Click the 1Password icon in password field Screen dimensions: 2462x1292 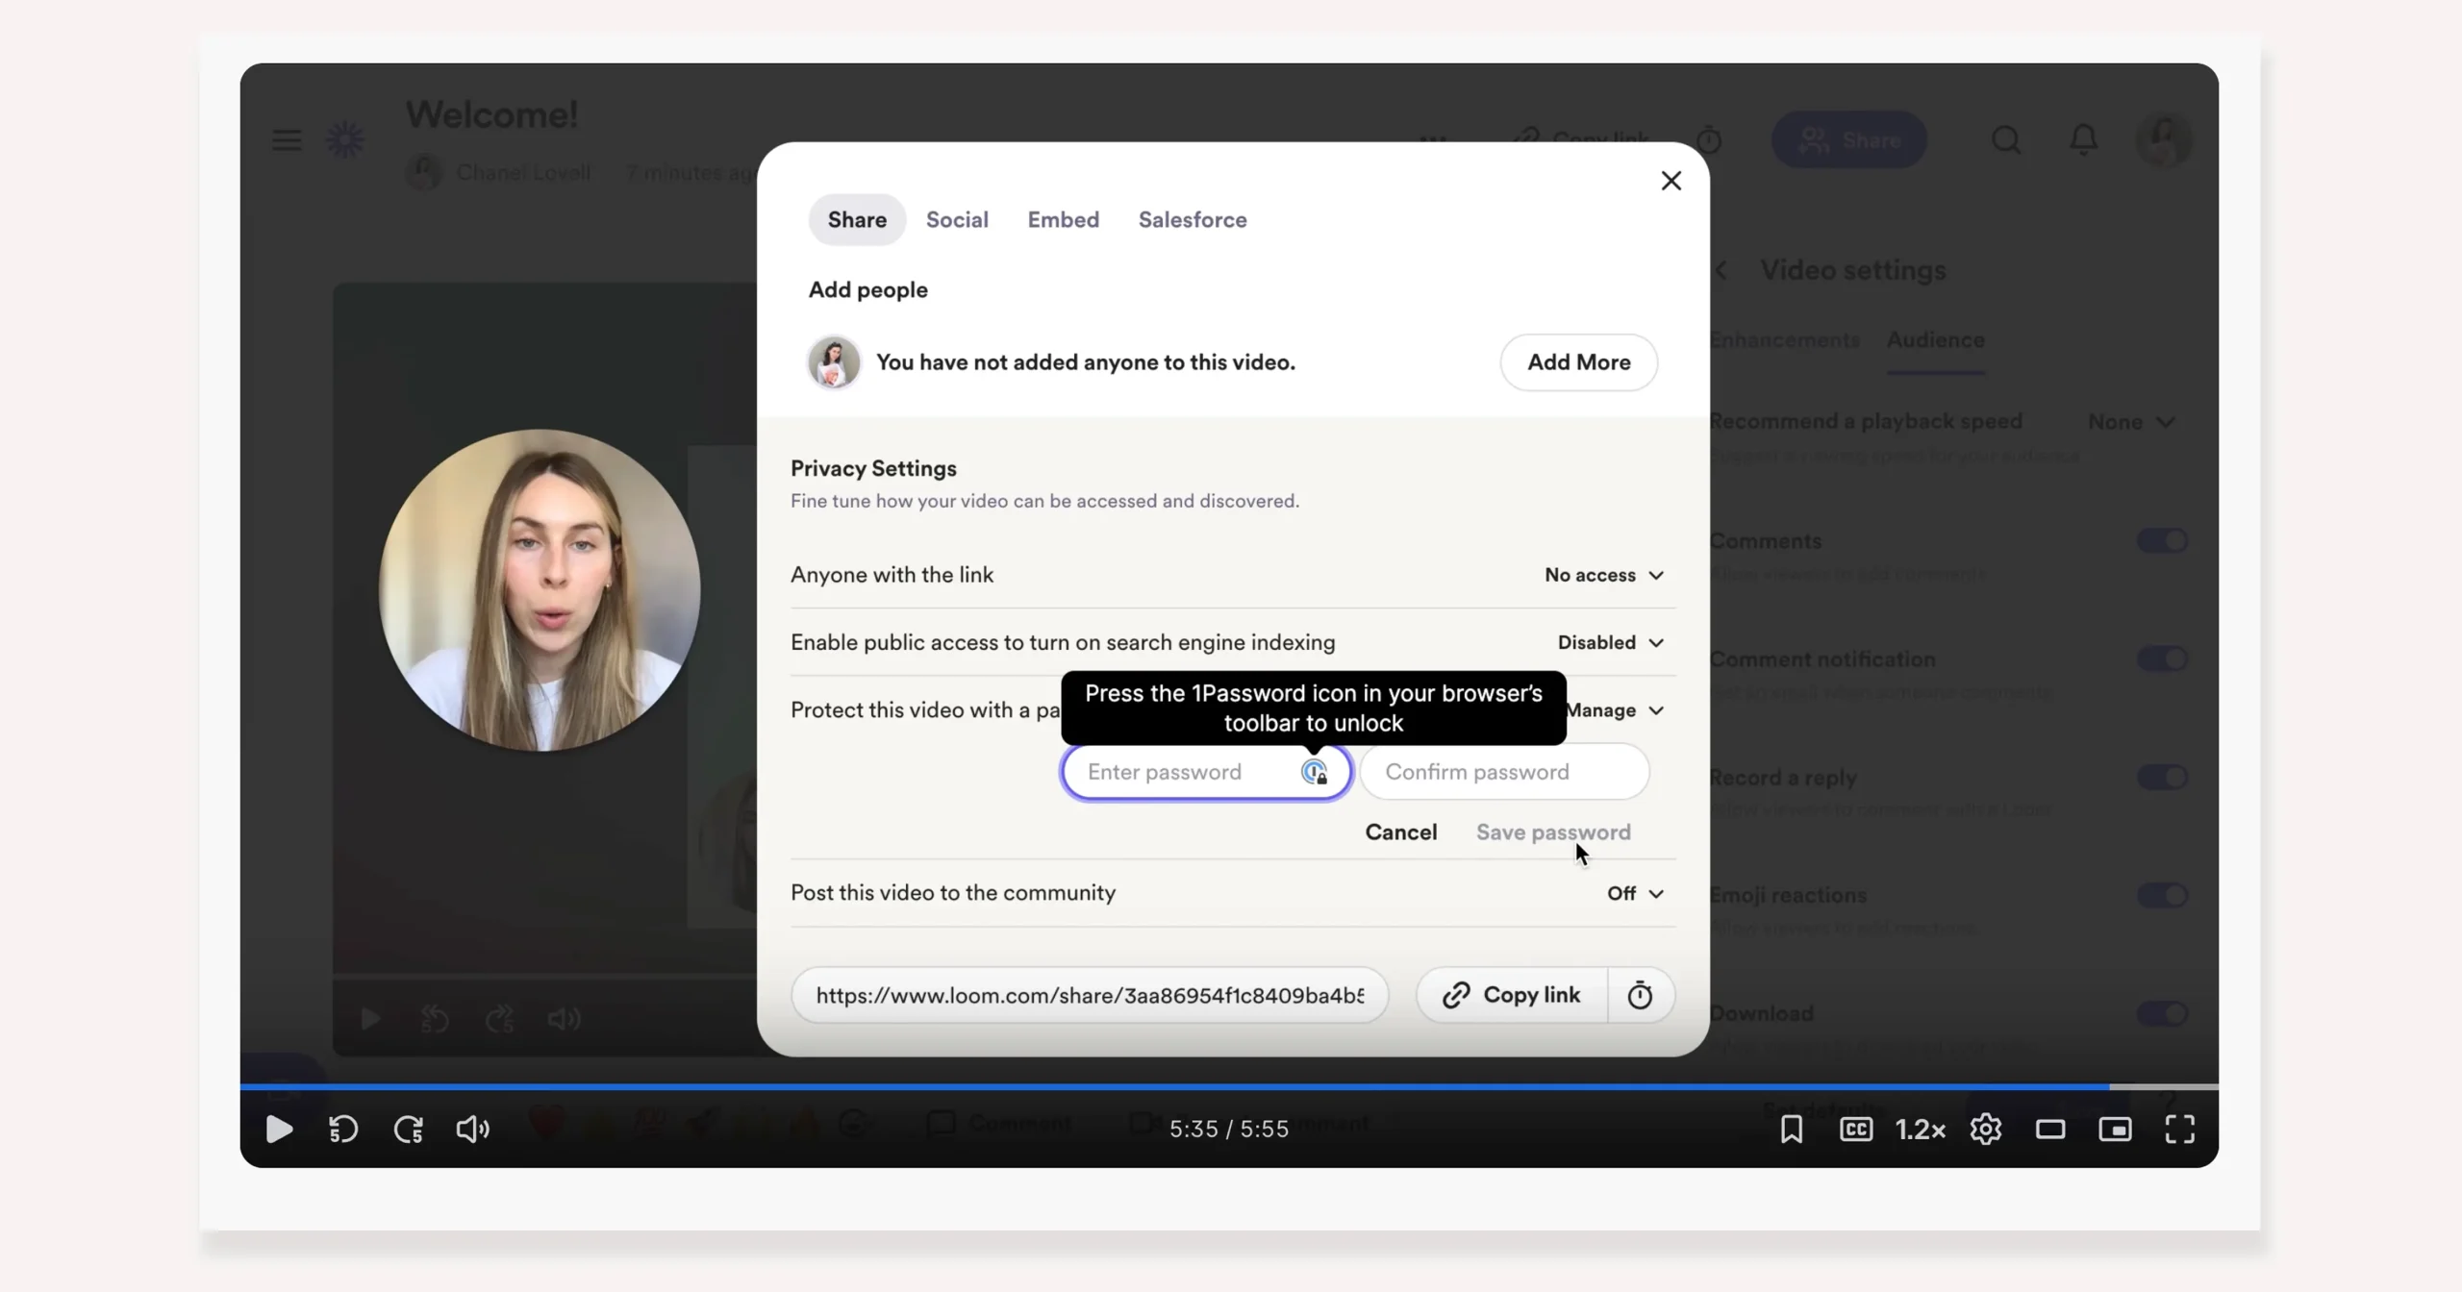(x=1314, y=772)
